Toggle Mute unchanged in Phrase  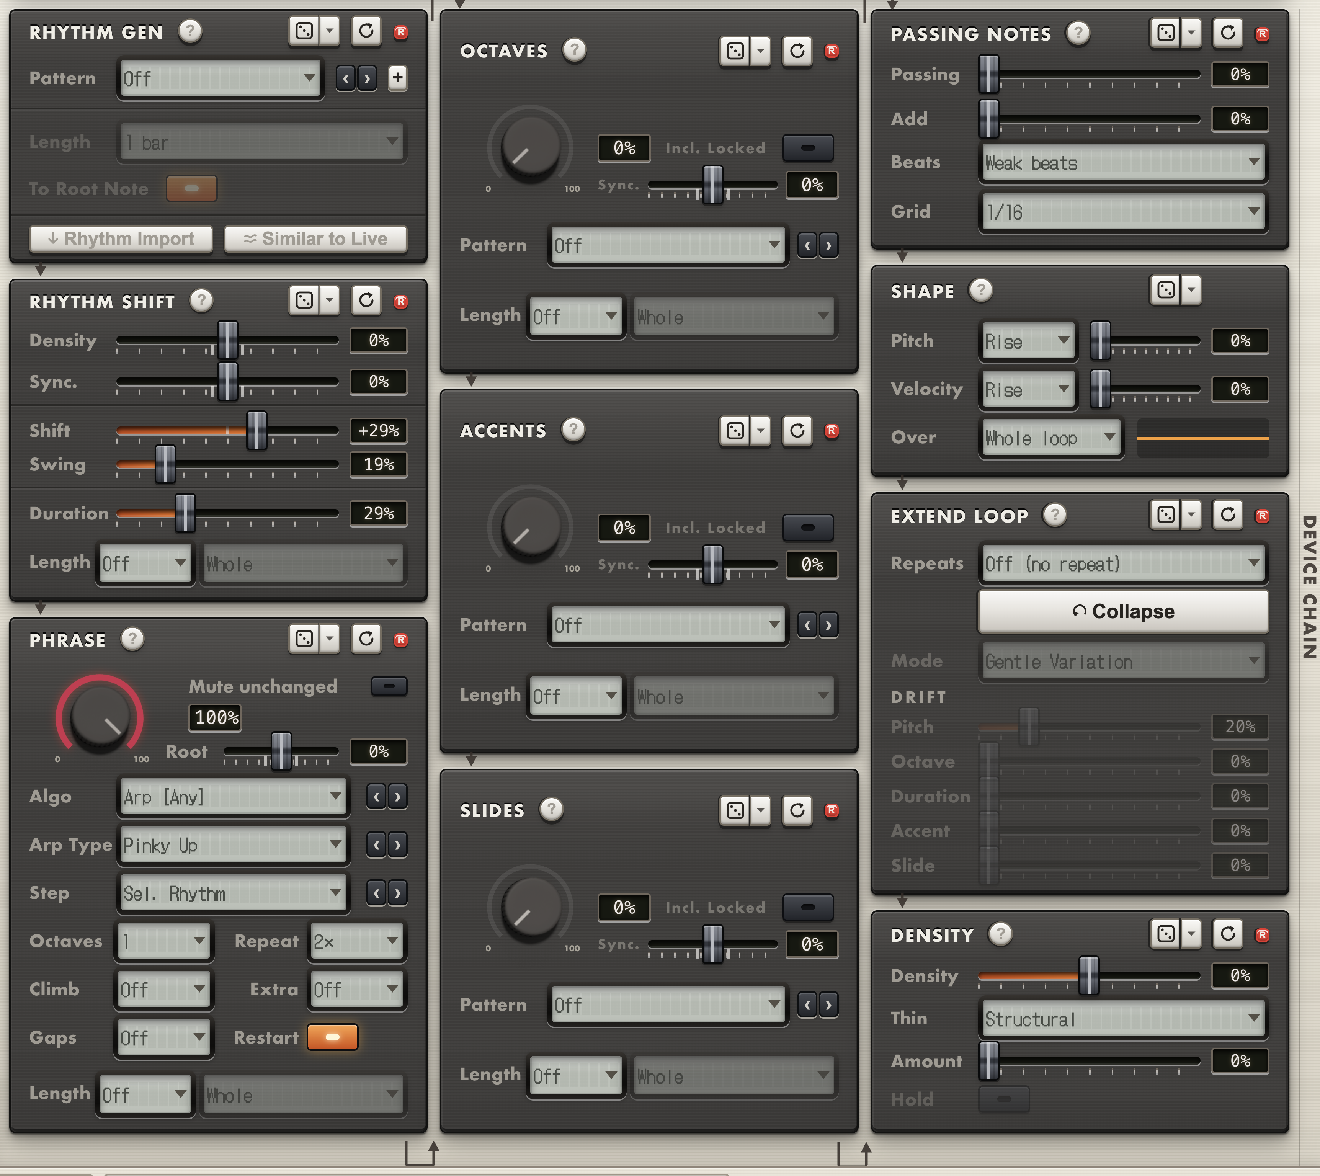[x=390, y=686]
